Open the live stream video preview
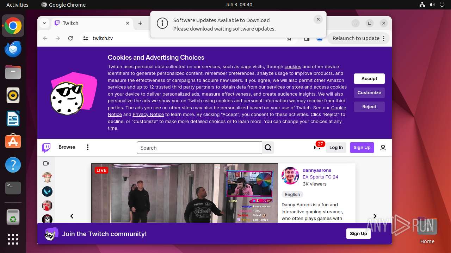 pos(185,193)
